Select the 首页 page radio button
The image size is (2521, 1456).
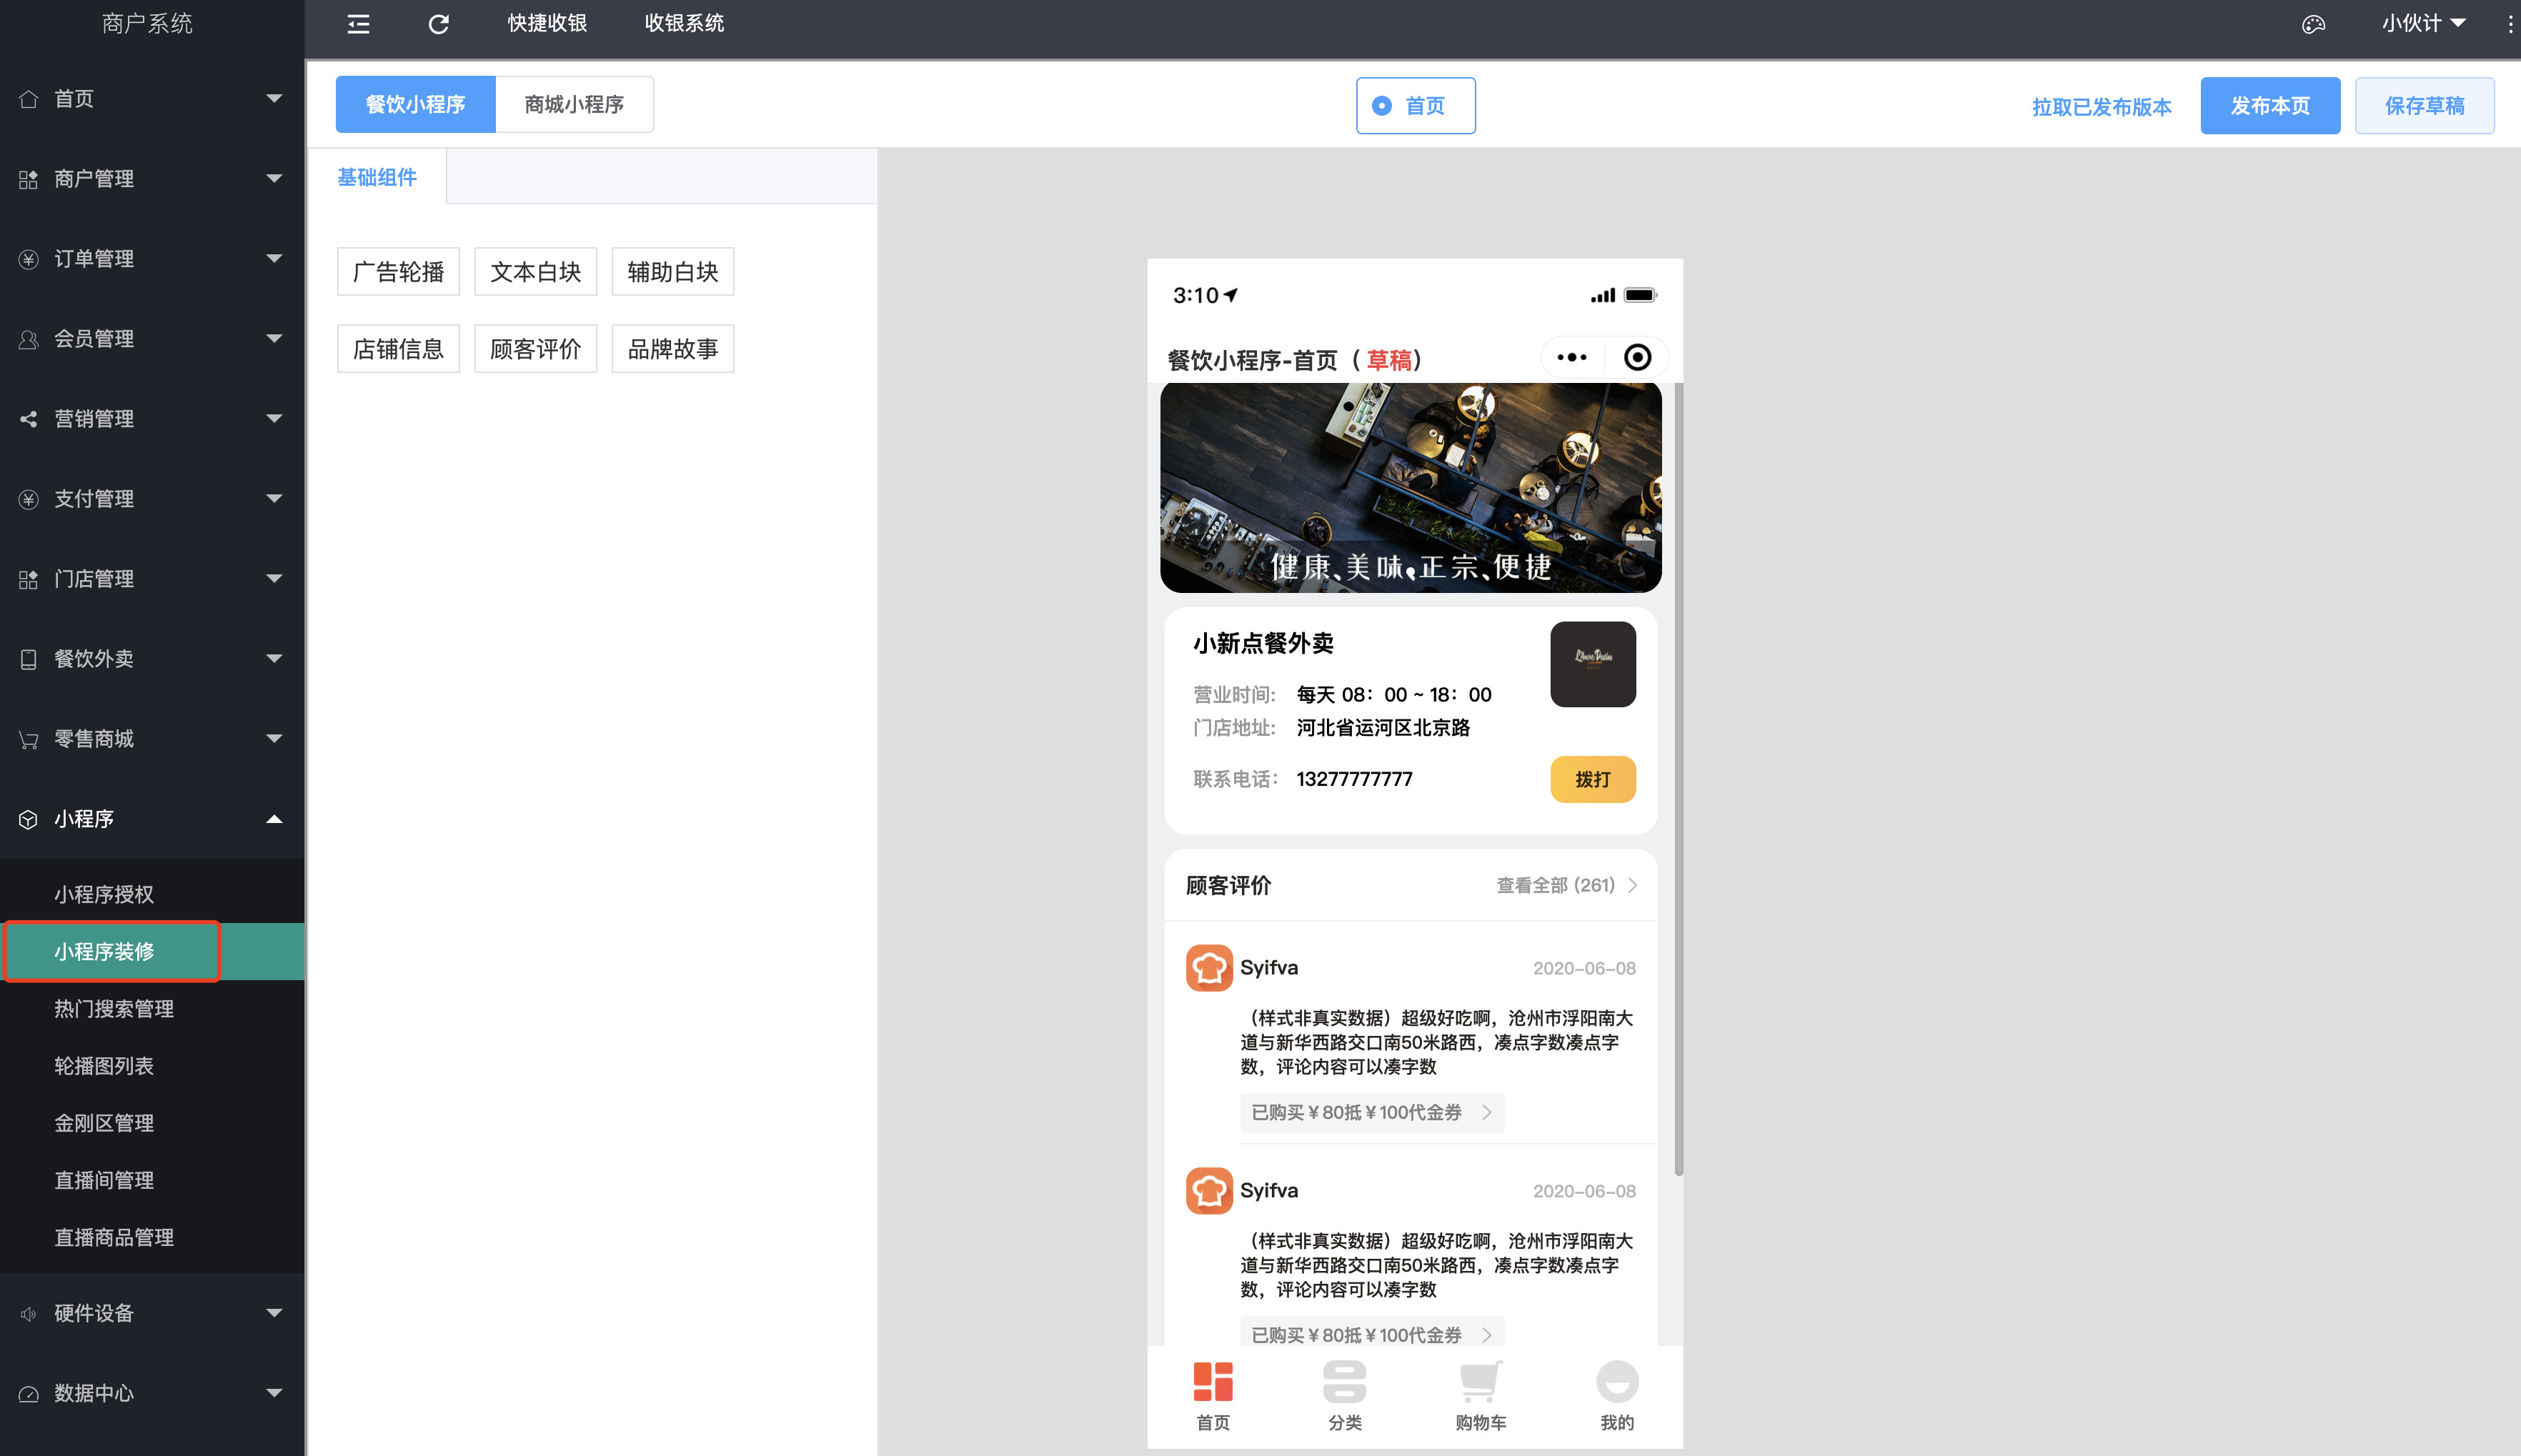tap(1381, 106)
